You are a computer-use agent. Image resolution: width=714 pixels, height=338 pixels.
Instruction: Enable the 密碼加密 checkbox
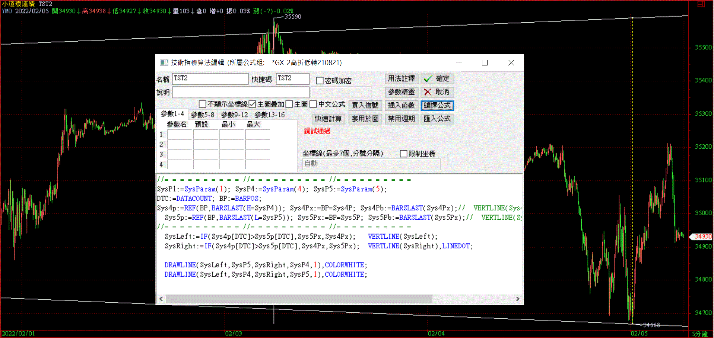point(320,81)
